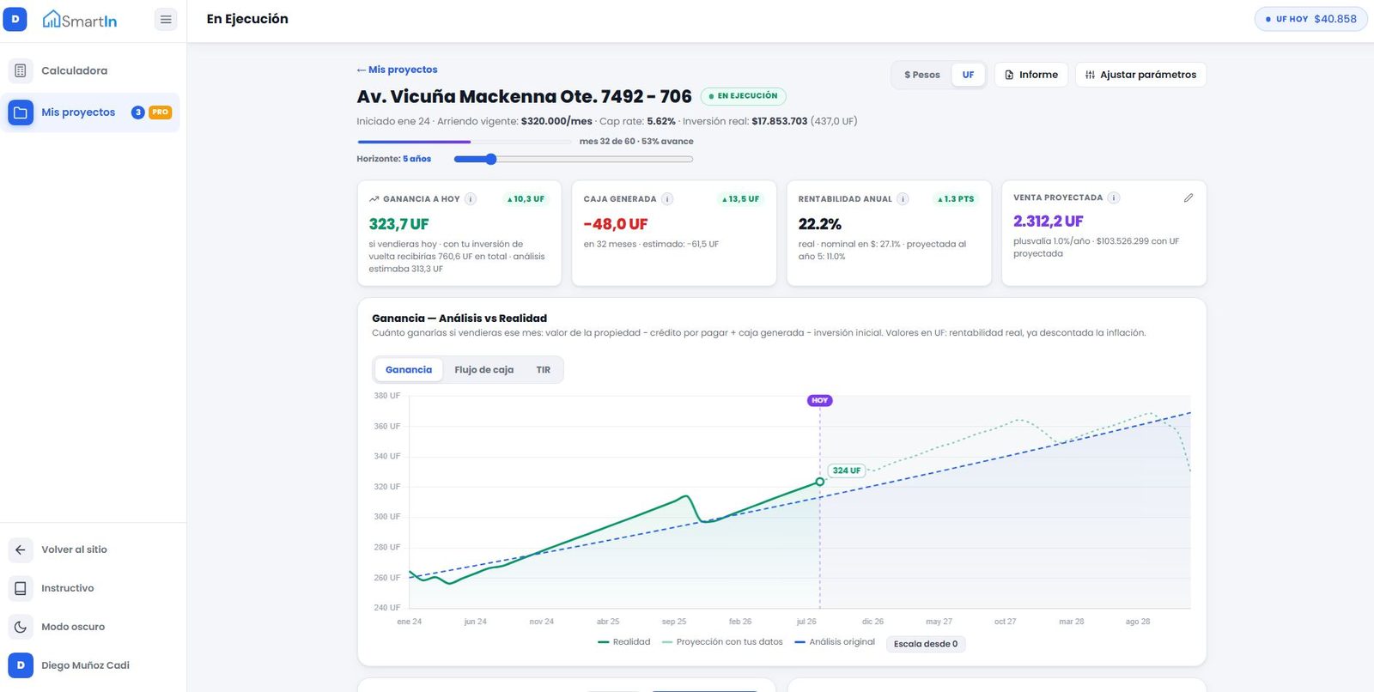Click the project title Av. Vicuña Mackenna
The height and width of the screenshot is (692, 1374).
(x=524, y=96)
